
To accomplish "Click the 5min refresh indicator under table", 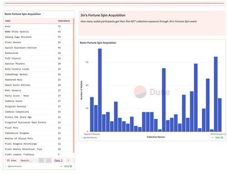I will click(x=68, y=166).
